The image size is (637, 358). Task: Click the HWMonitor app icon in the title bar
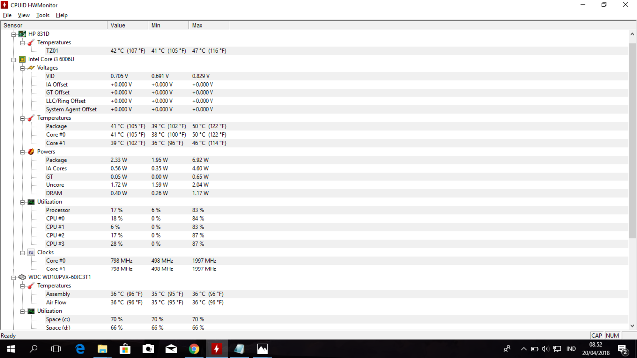pyautogui.click(x=5, y=5)
